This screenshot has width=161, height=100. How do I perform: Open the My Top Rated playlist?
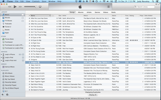[10, 79]
